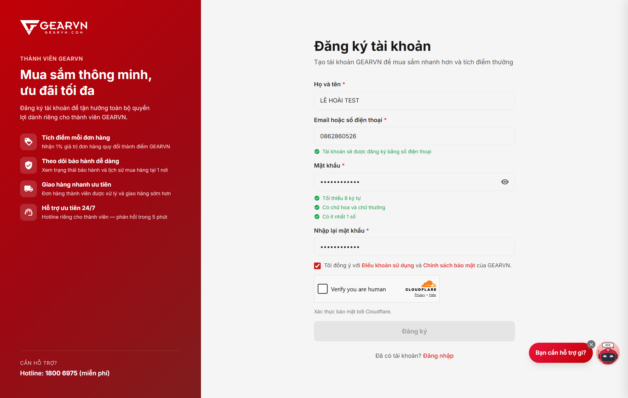Focus the Họ và tên input field
The height and width of the screenshot is (398, 628).
(414, 101)
